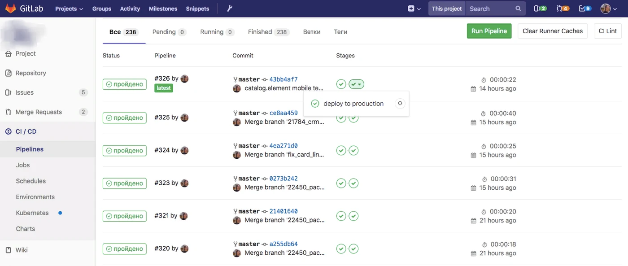The image size is (628, 266).
Task: Open Activity in the top navigation
Action: coord(130,9)
